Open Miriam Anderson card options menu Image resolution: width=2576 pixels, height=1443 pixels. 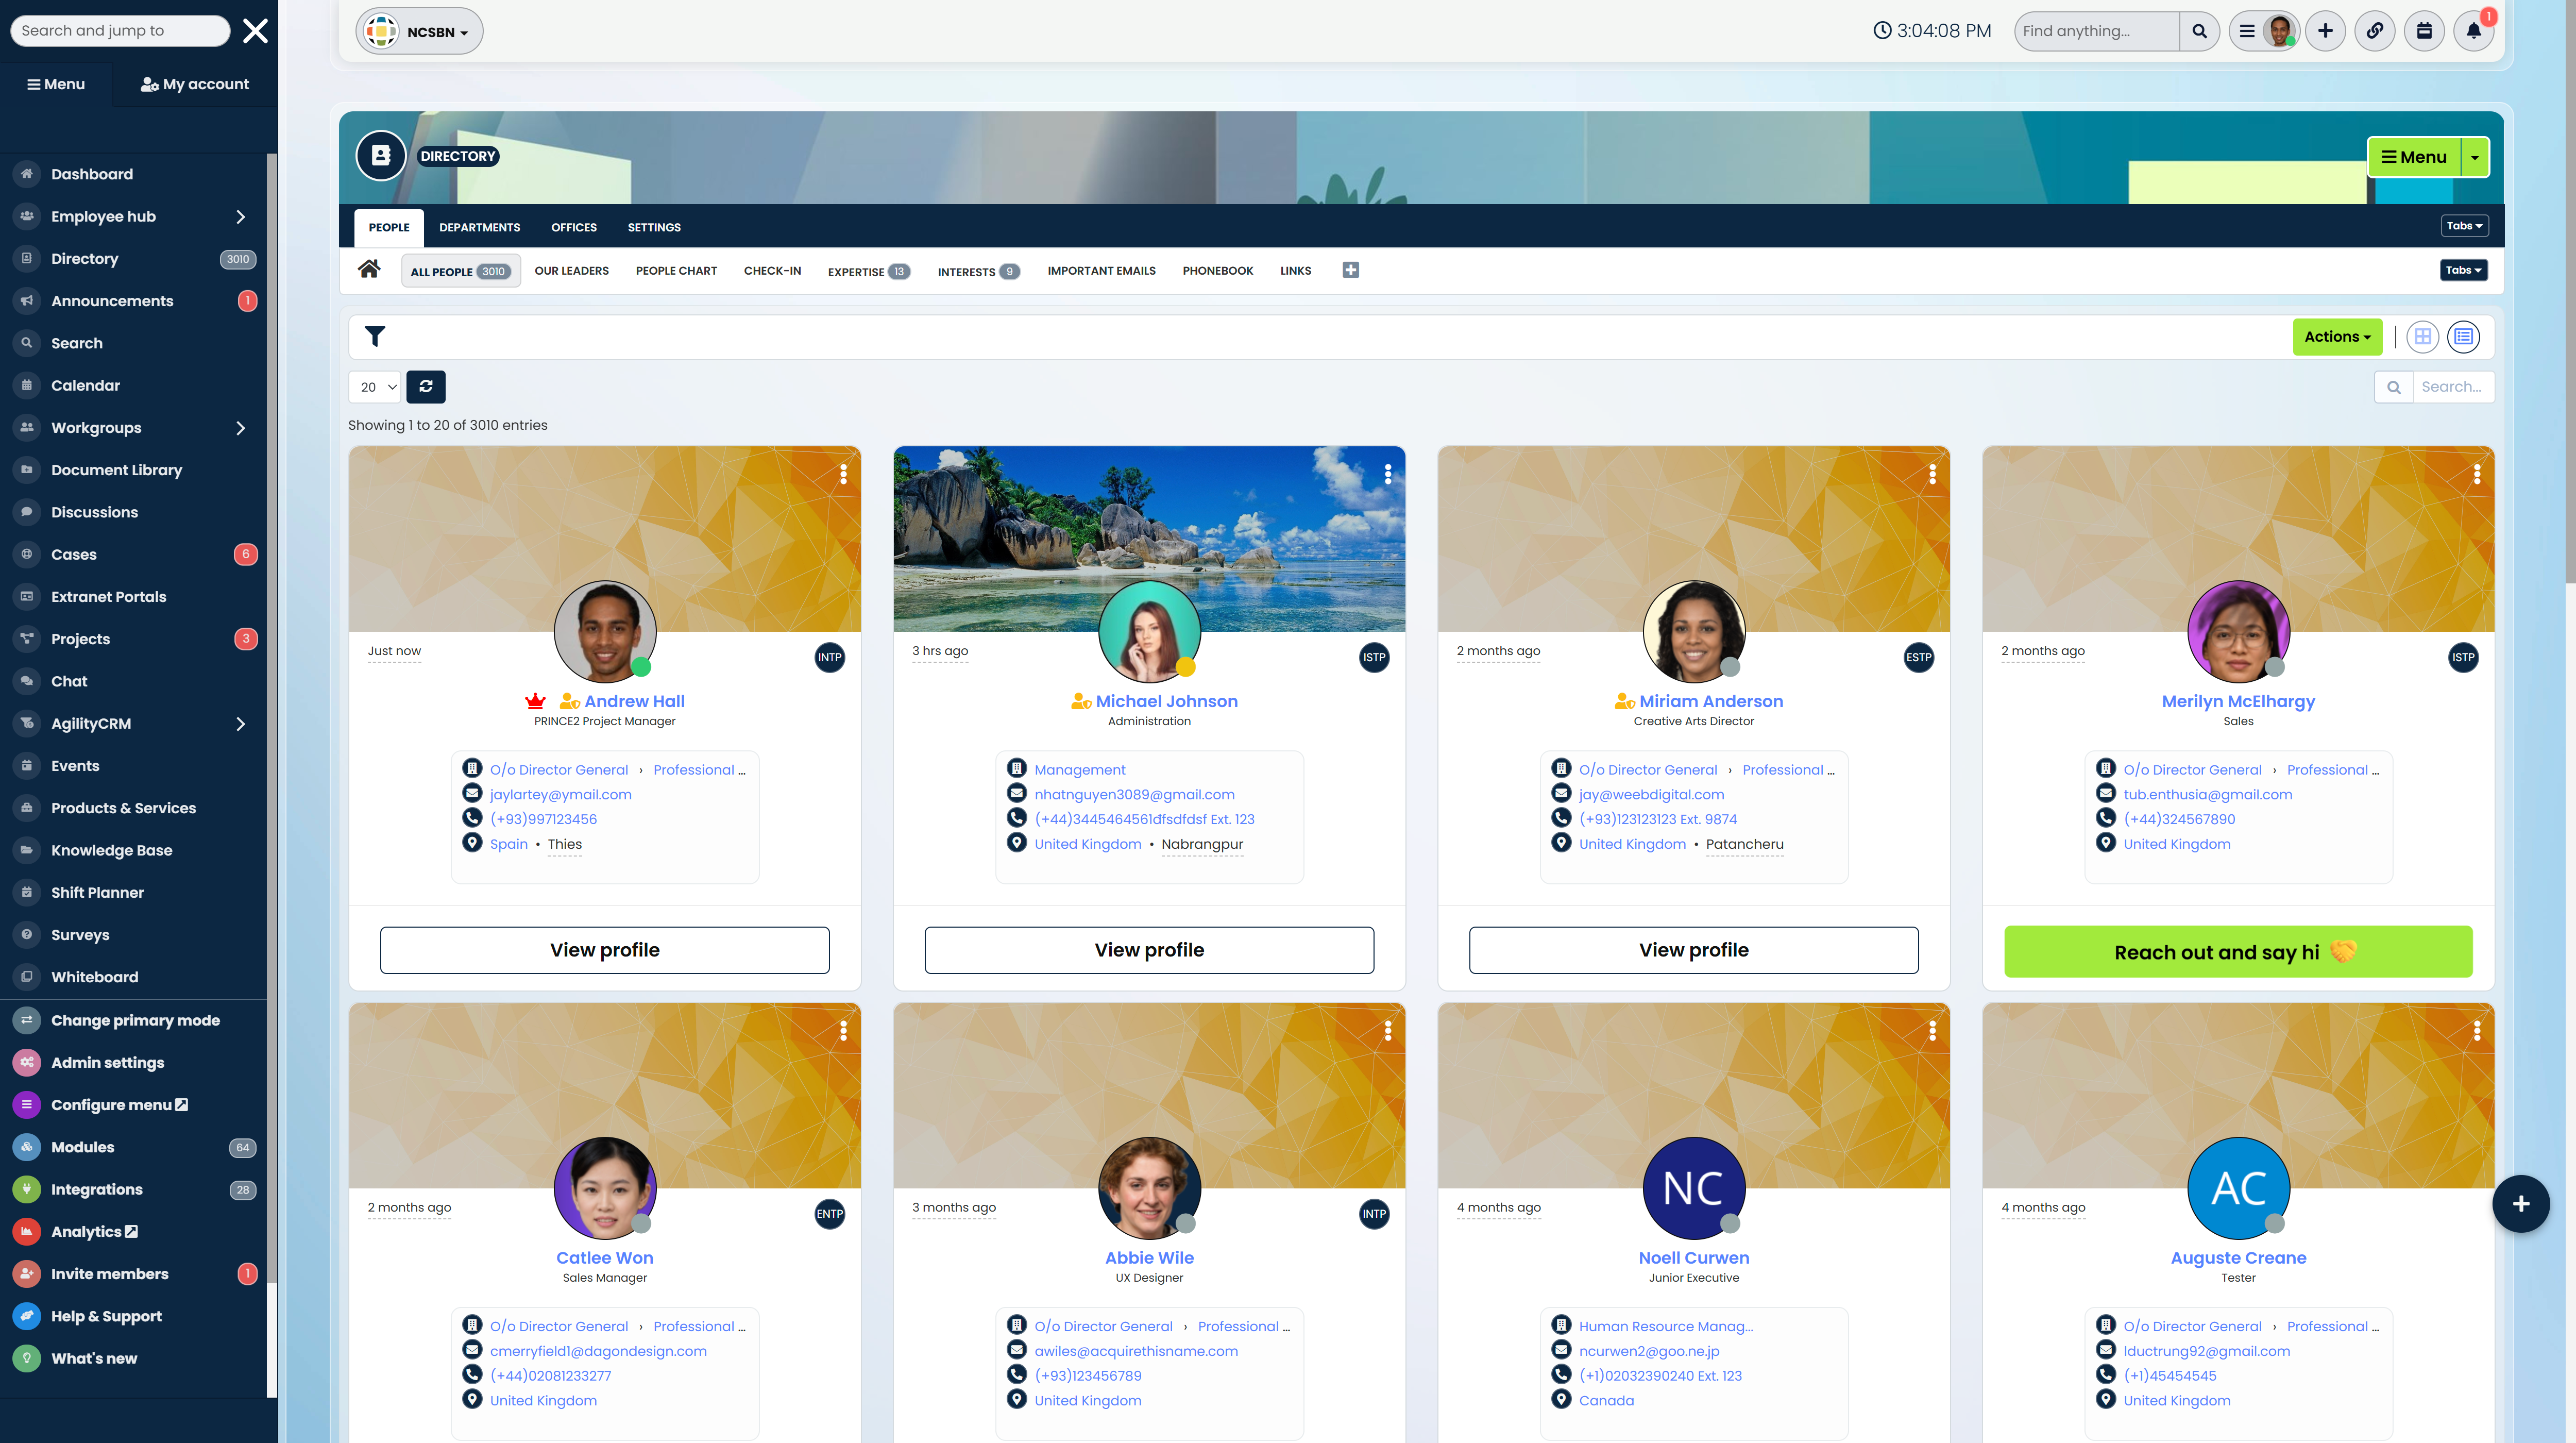coord(1932,474)
